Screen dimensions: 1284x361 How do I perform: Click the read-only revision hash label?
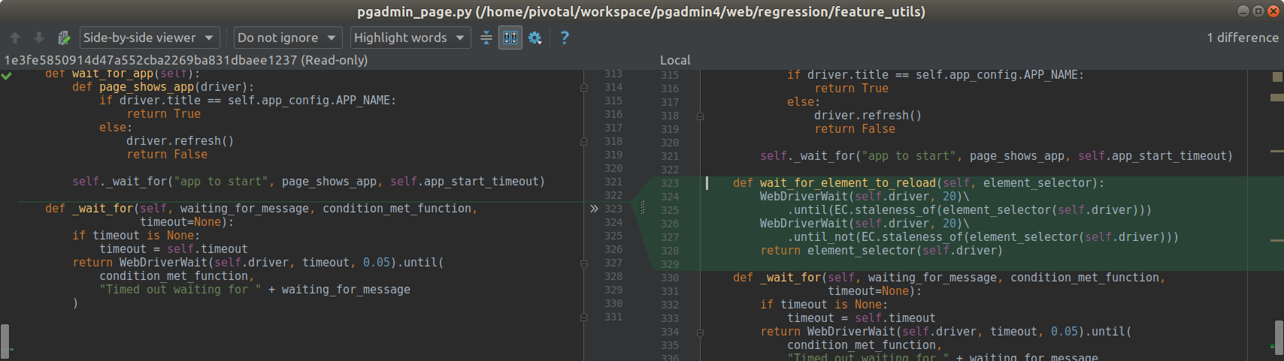coord(186,60)
